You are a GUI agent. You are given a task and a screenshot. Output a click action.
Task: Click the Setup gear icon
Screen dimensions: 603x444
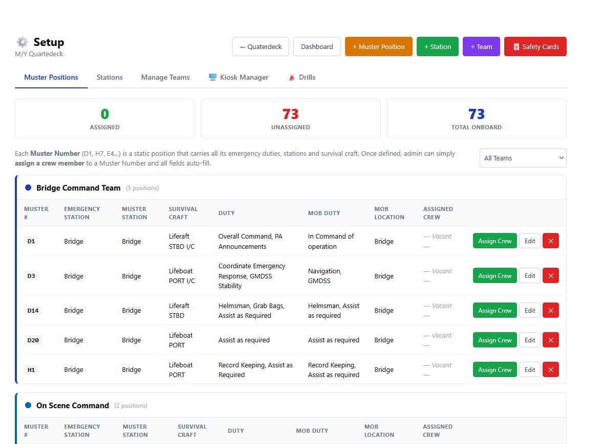(23, 42)
